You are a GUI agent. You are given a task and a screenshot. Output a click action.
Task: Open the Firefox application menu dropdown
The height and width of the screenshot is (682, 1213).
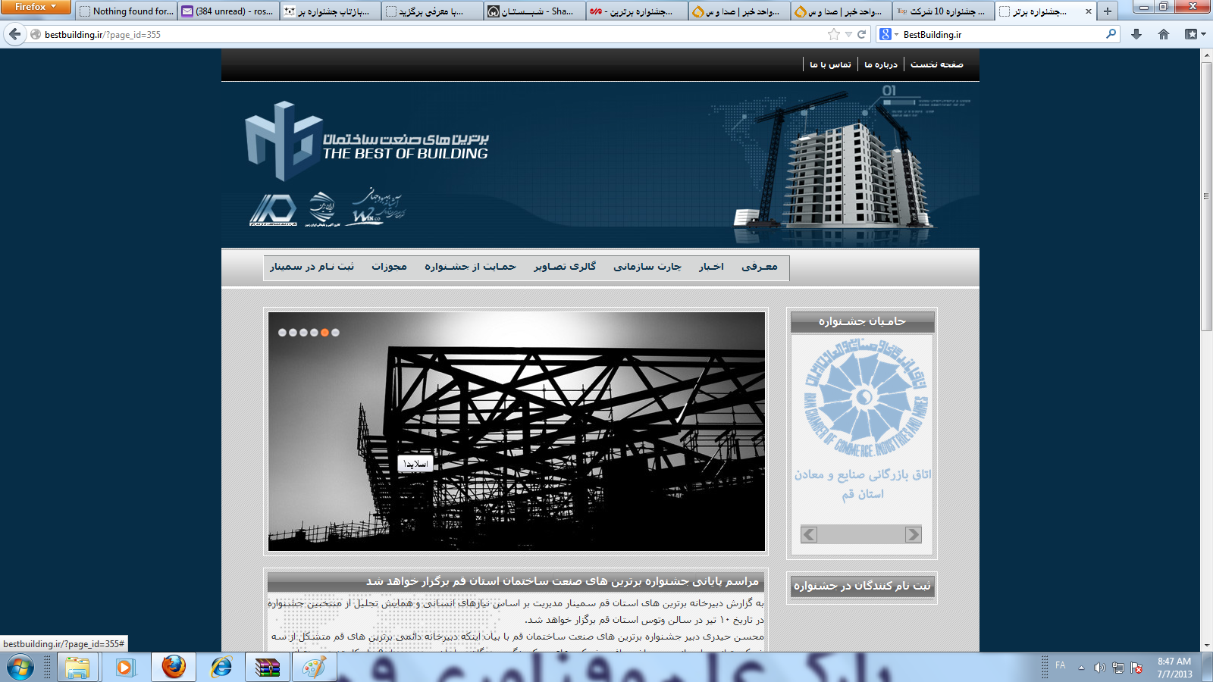tap(36, 7)
